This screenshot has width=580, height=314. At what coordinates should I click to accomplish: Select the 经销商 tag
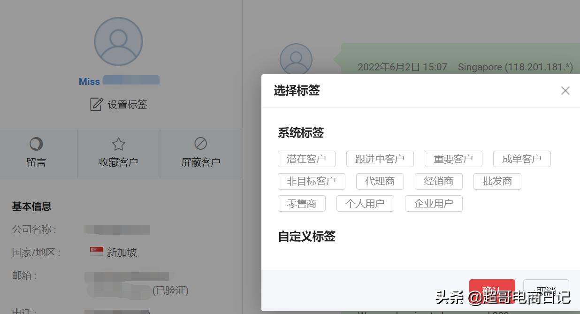click(438, 181)
